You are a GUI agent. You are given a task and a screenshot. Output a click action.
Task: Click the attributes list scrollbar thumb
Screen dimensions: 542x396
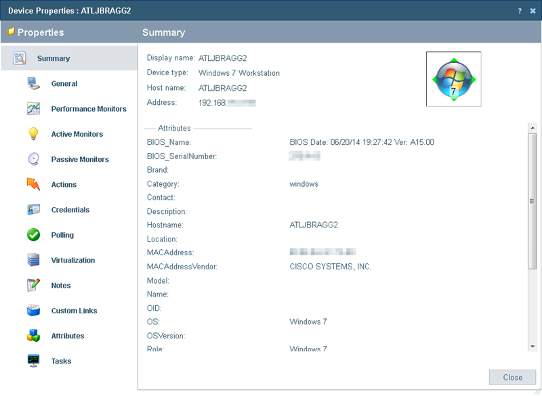(532, 201)
